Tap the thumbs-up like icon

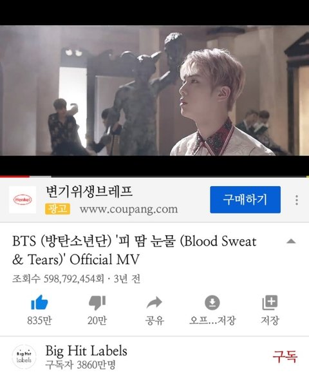[39, 302]
